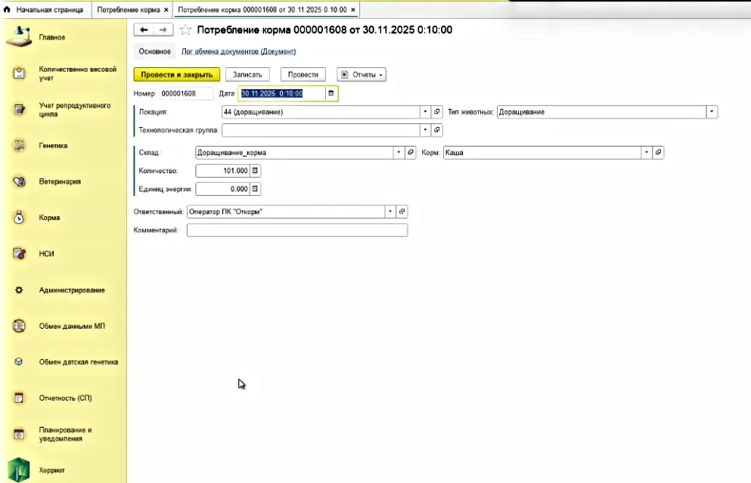Open the Склад record with open icon
This screenshot has height=483, width=751.
click(411, 153)
